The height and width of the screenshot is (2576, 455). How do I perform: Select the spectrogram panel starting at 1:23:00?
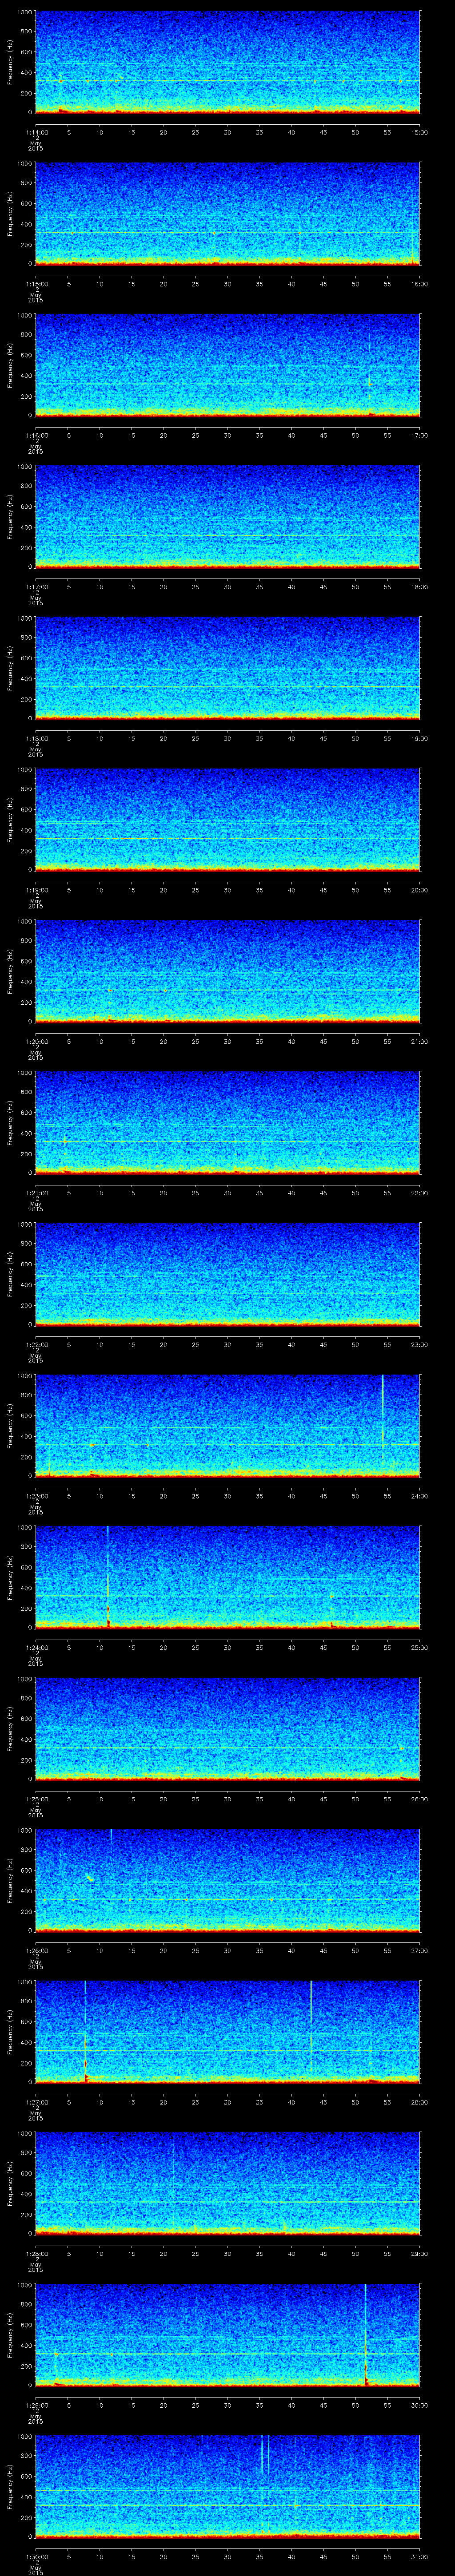228,1425
